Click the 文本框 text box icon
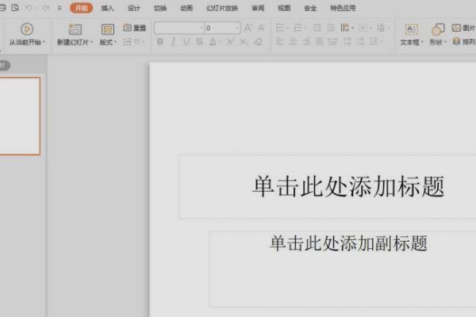This screenshot has width=476, height=317. 411,29
